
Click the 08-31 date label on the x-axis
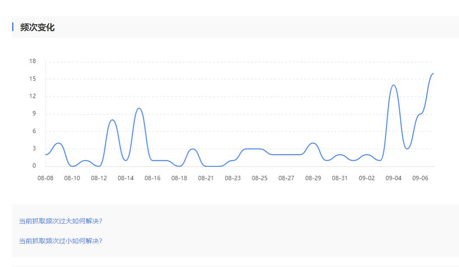coord(340,178)
